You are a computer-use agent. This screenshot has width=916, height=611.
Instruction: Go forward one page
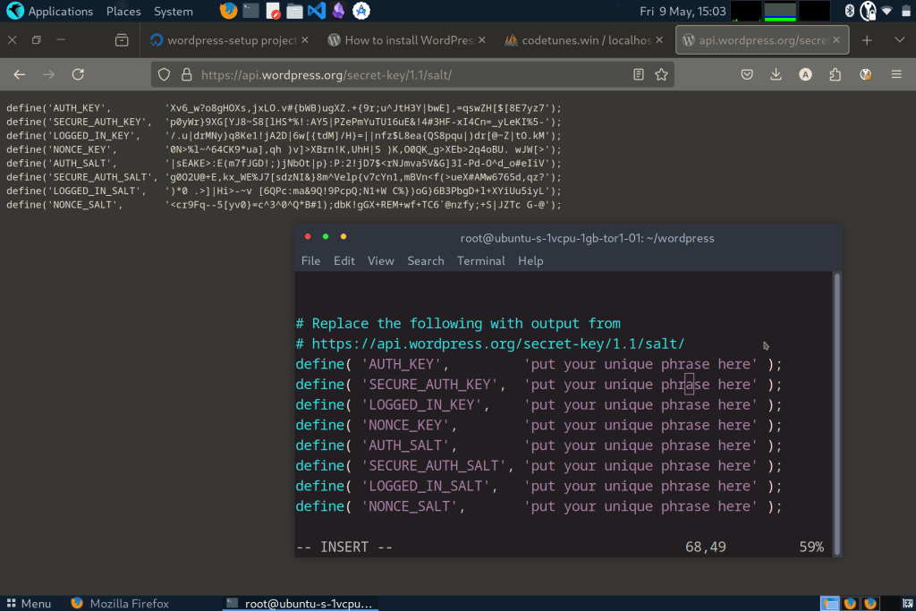(x=48, y=74)
